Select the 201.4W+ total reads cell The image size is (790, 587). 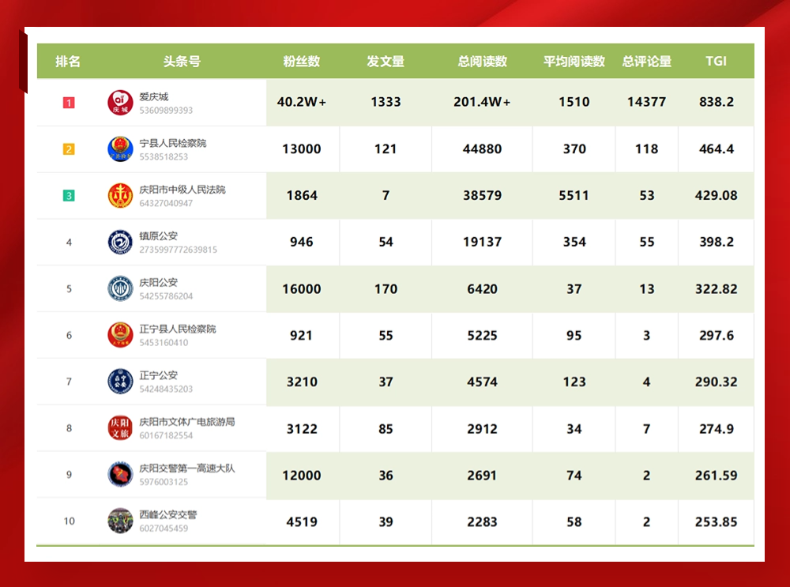[x=482, y=102]
